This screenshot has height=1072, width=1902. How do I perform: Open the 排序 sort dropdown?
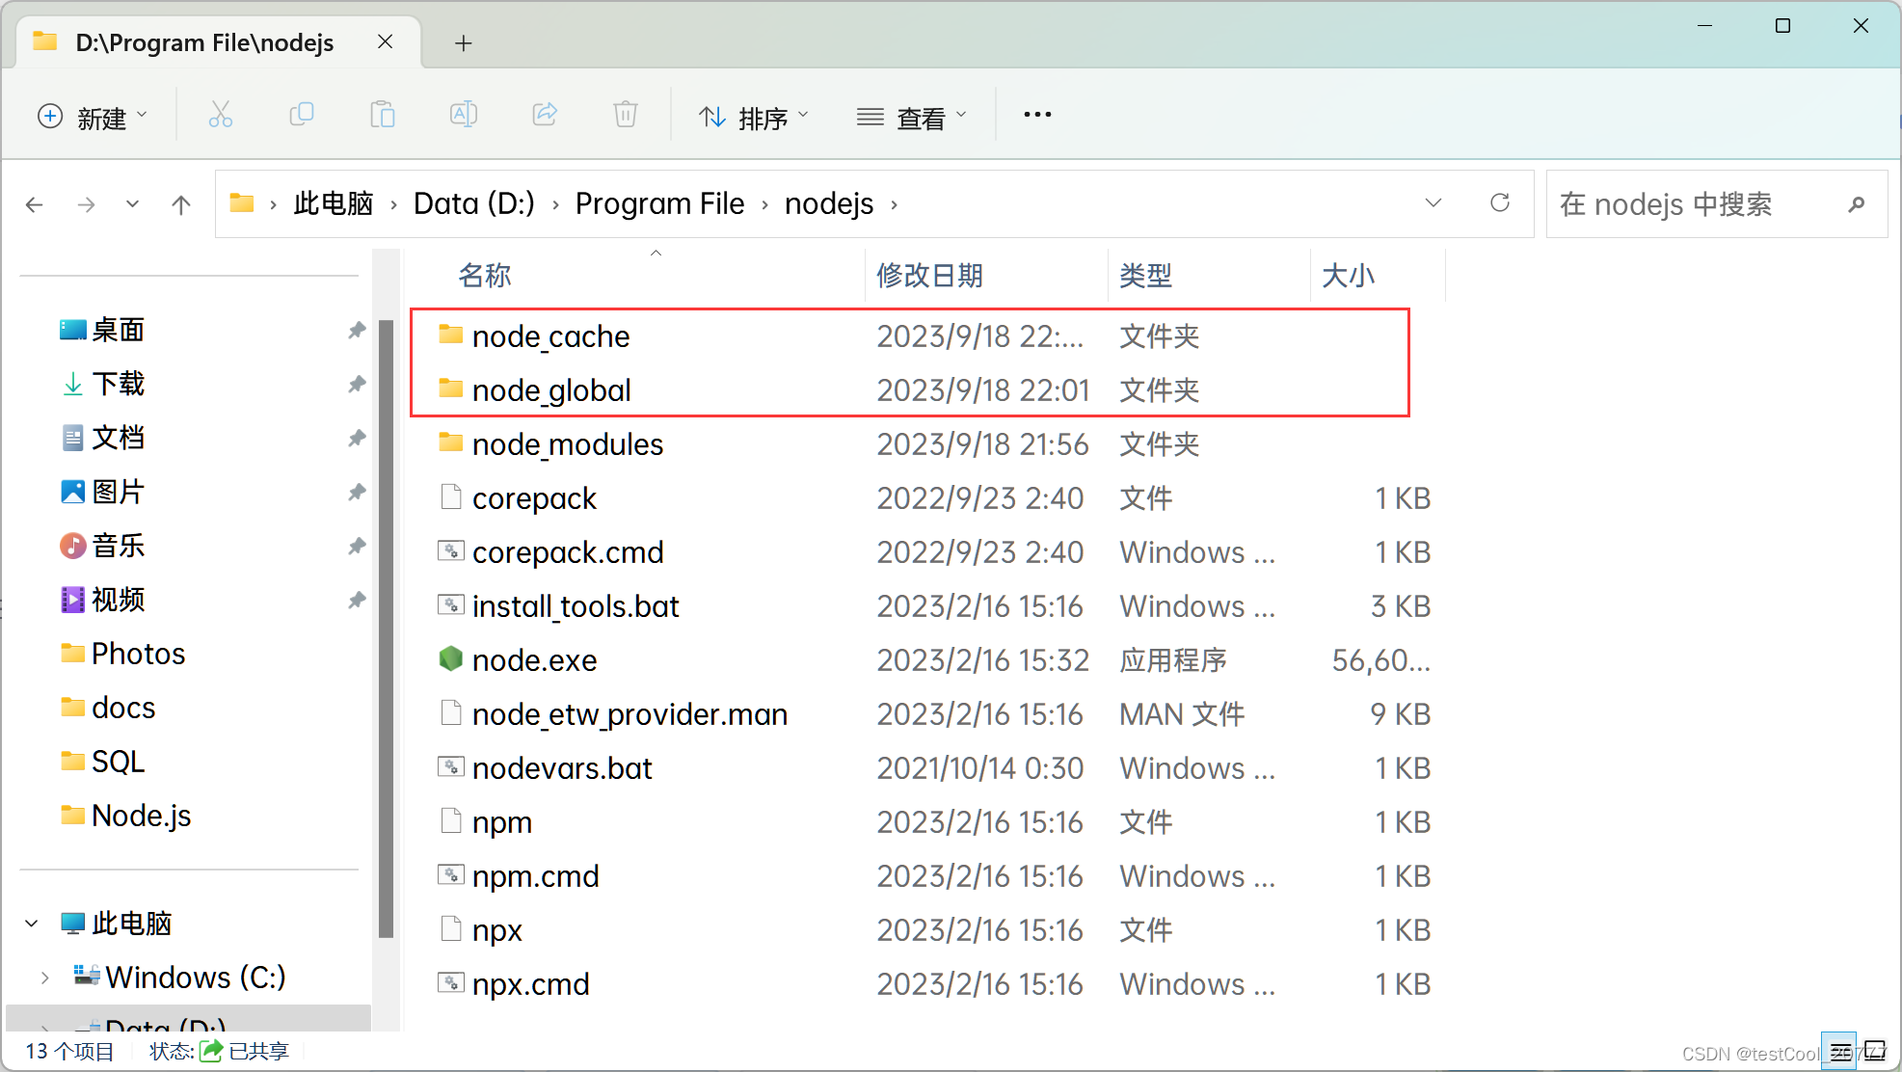756,116
